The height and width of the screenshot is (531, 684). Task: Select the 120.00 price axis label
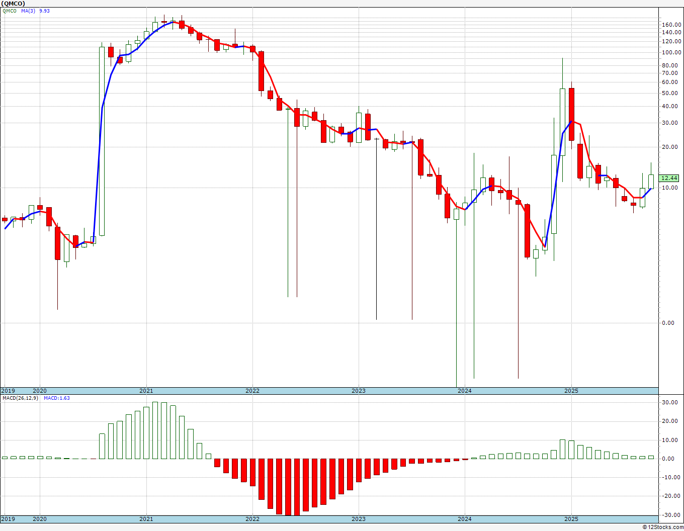coord(671,41)
